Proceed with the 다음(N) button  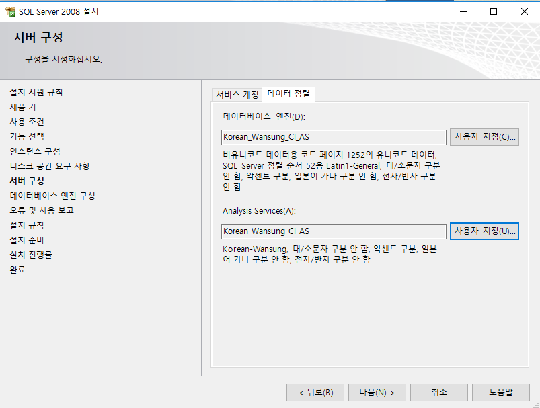(x=377, y=393)
